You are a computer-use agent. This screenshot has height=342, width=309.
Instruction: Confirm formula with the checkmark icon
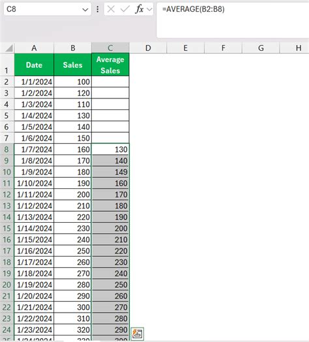125,9
